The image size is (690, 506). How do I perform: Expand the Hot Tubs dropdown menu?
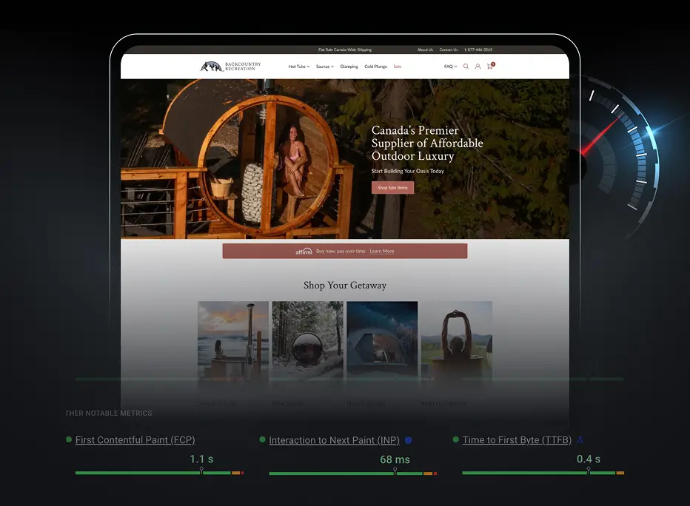pyautogui.click(x=298, y=67)
